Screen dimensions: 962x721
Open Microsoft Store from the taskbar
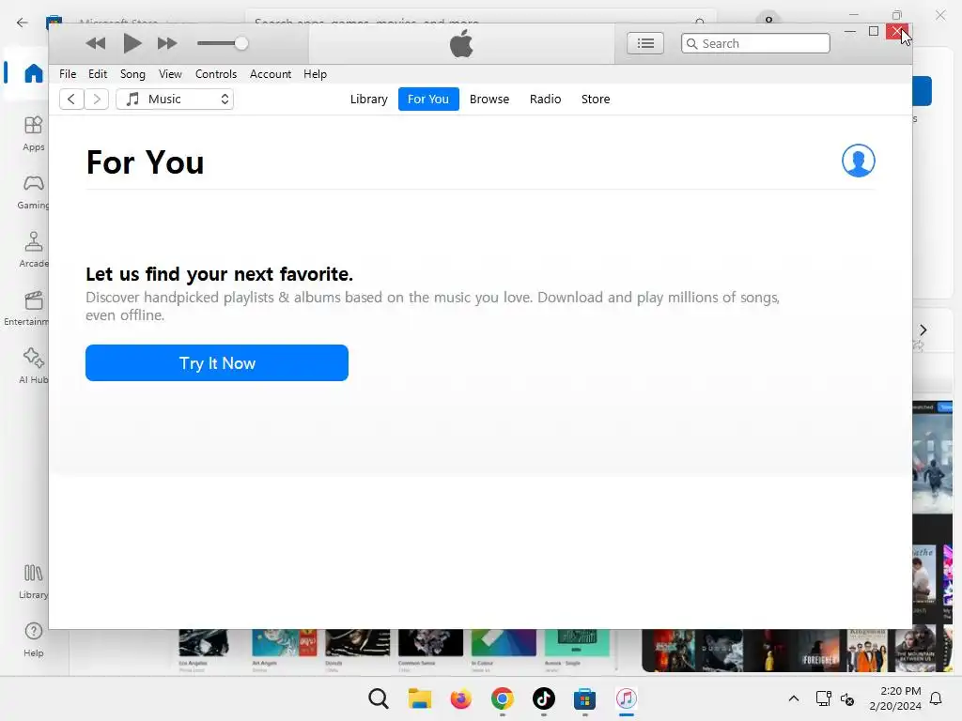(584, 698)
